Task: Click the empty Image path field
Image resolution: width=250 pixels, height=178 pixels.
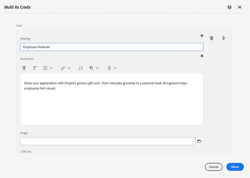Action: pos(108,141)
